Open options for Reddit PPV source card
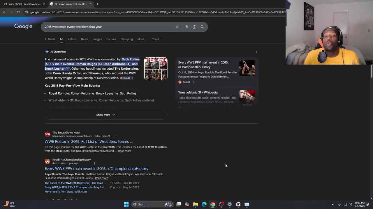This screenshot has width=373, height=209. tap(193, 82)
